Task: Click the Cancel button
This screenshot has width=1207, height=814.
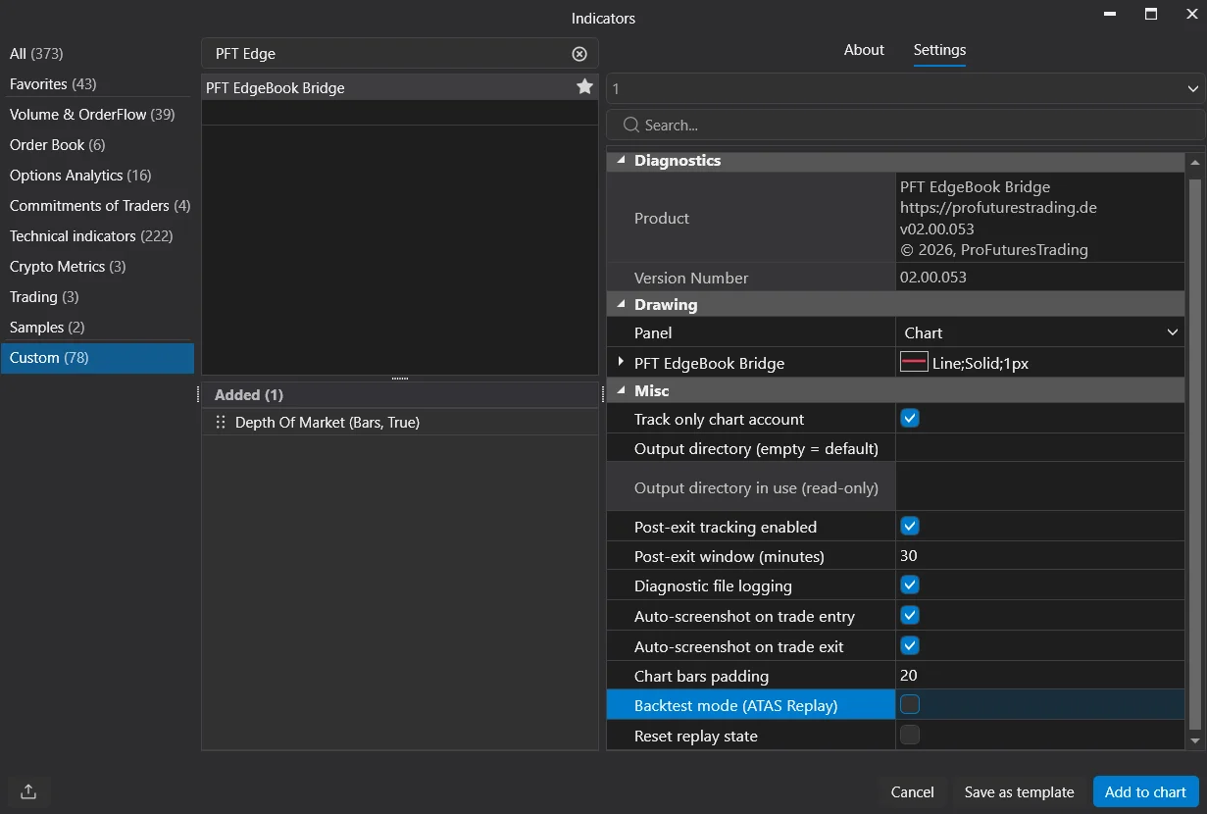Action: pos(912,791)
